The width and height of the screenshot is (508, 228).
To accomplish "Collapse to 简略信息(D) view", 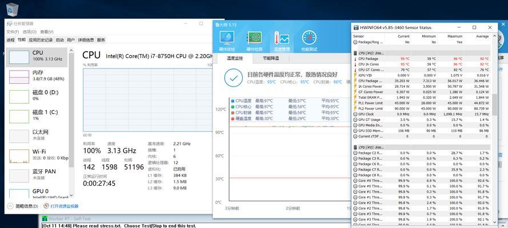I will (x=23, y=206).
